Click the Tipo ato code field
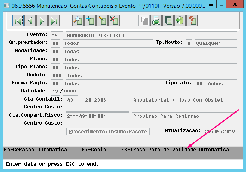246x172 pixels. point(199,84)
